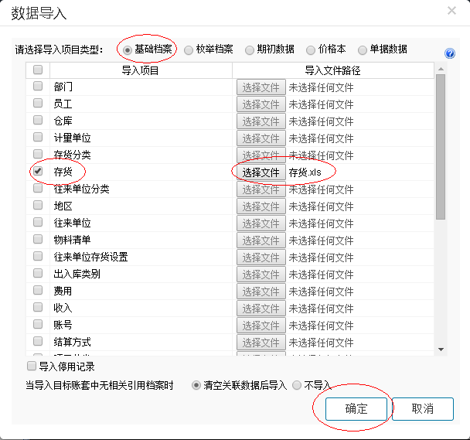Click 选择文件 for the 存货 row
Viewport: 470px width, 440px height.
[261, 172]
